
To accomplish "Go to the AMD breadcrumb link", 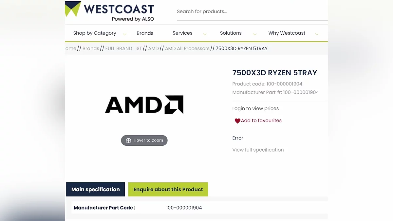I will tap(153, 48).
